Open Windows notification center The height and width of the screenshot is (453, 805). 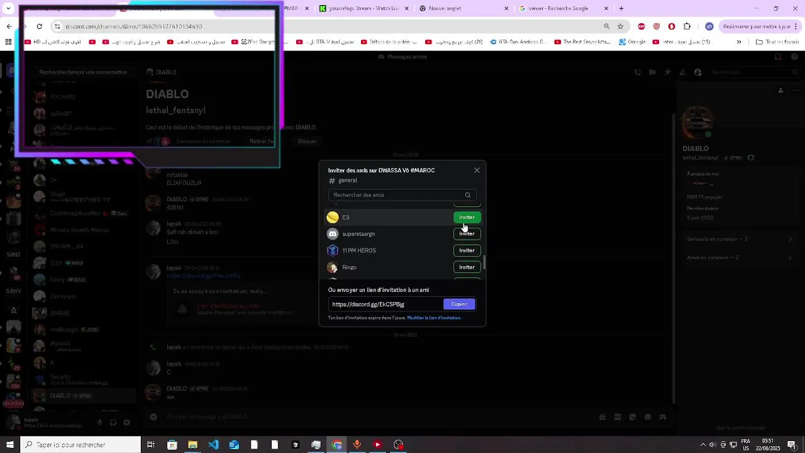792,445
